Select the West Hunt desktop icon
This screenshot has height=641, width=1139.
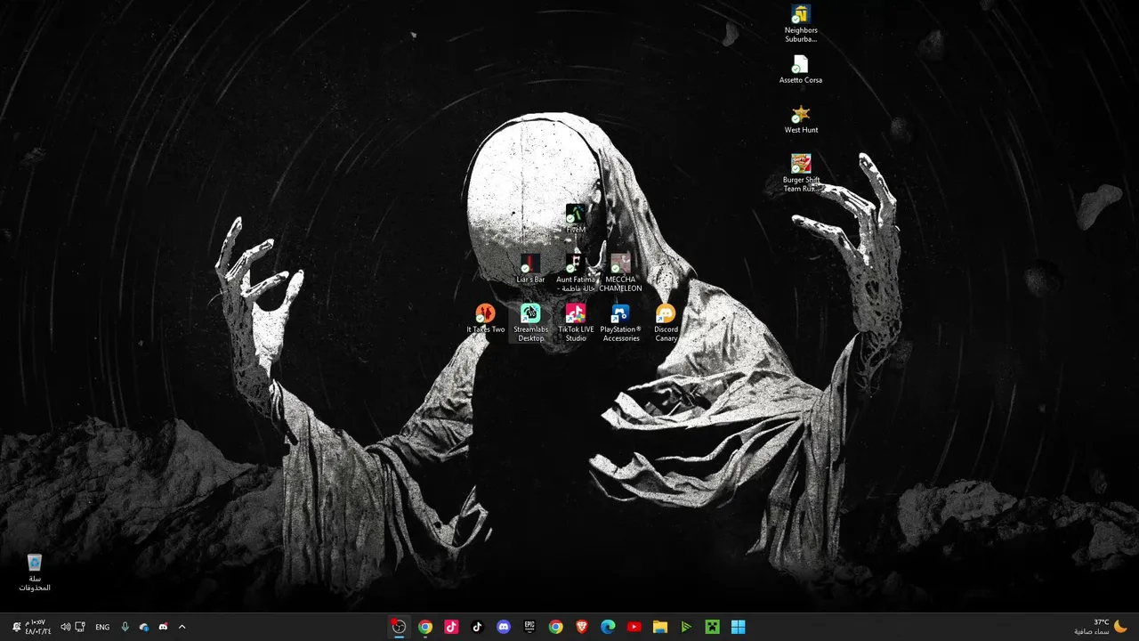click(801, 119)
